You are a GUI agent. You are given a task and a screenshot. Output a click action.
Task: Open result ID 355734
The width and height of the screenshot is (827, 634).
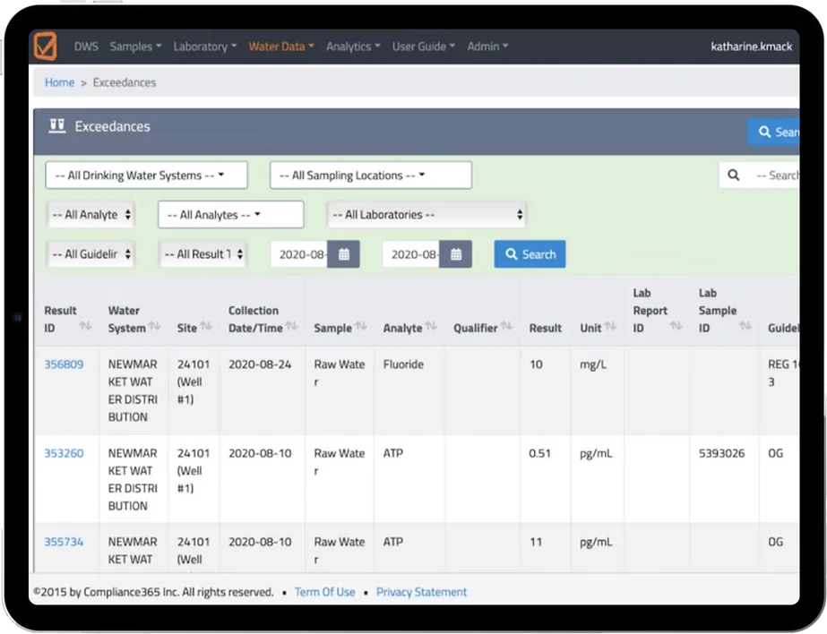click(x=64, y=542)
